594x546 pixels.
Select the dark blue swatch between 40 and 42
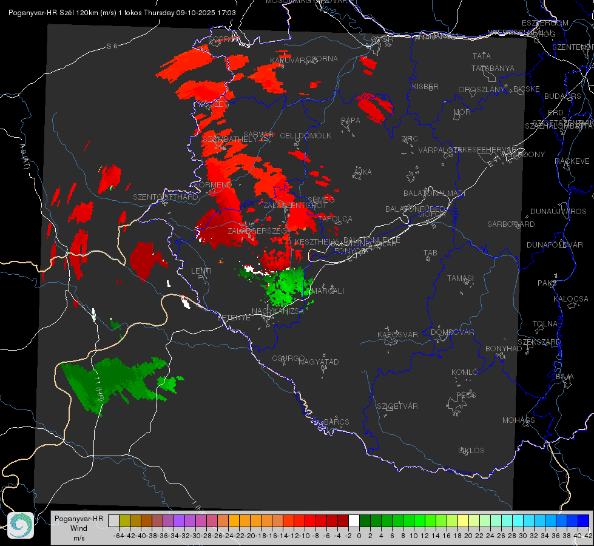(584, 521)
